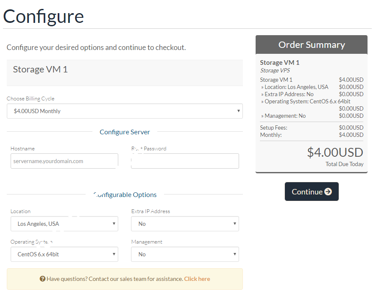Viewport: 376px width, 297px height.
Task: Click the Management dropdown arrow indicator
Action: pyautogui.click(x=235, y=254)
